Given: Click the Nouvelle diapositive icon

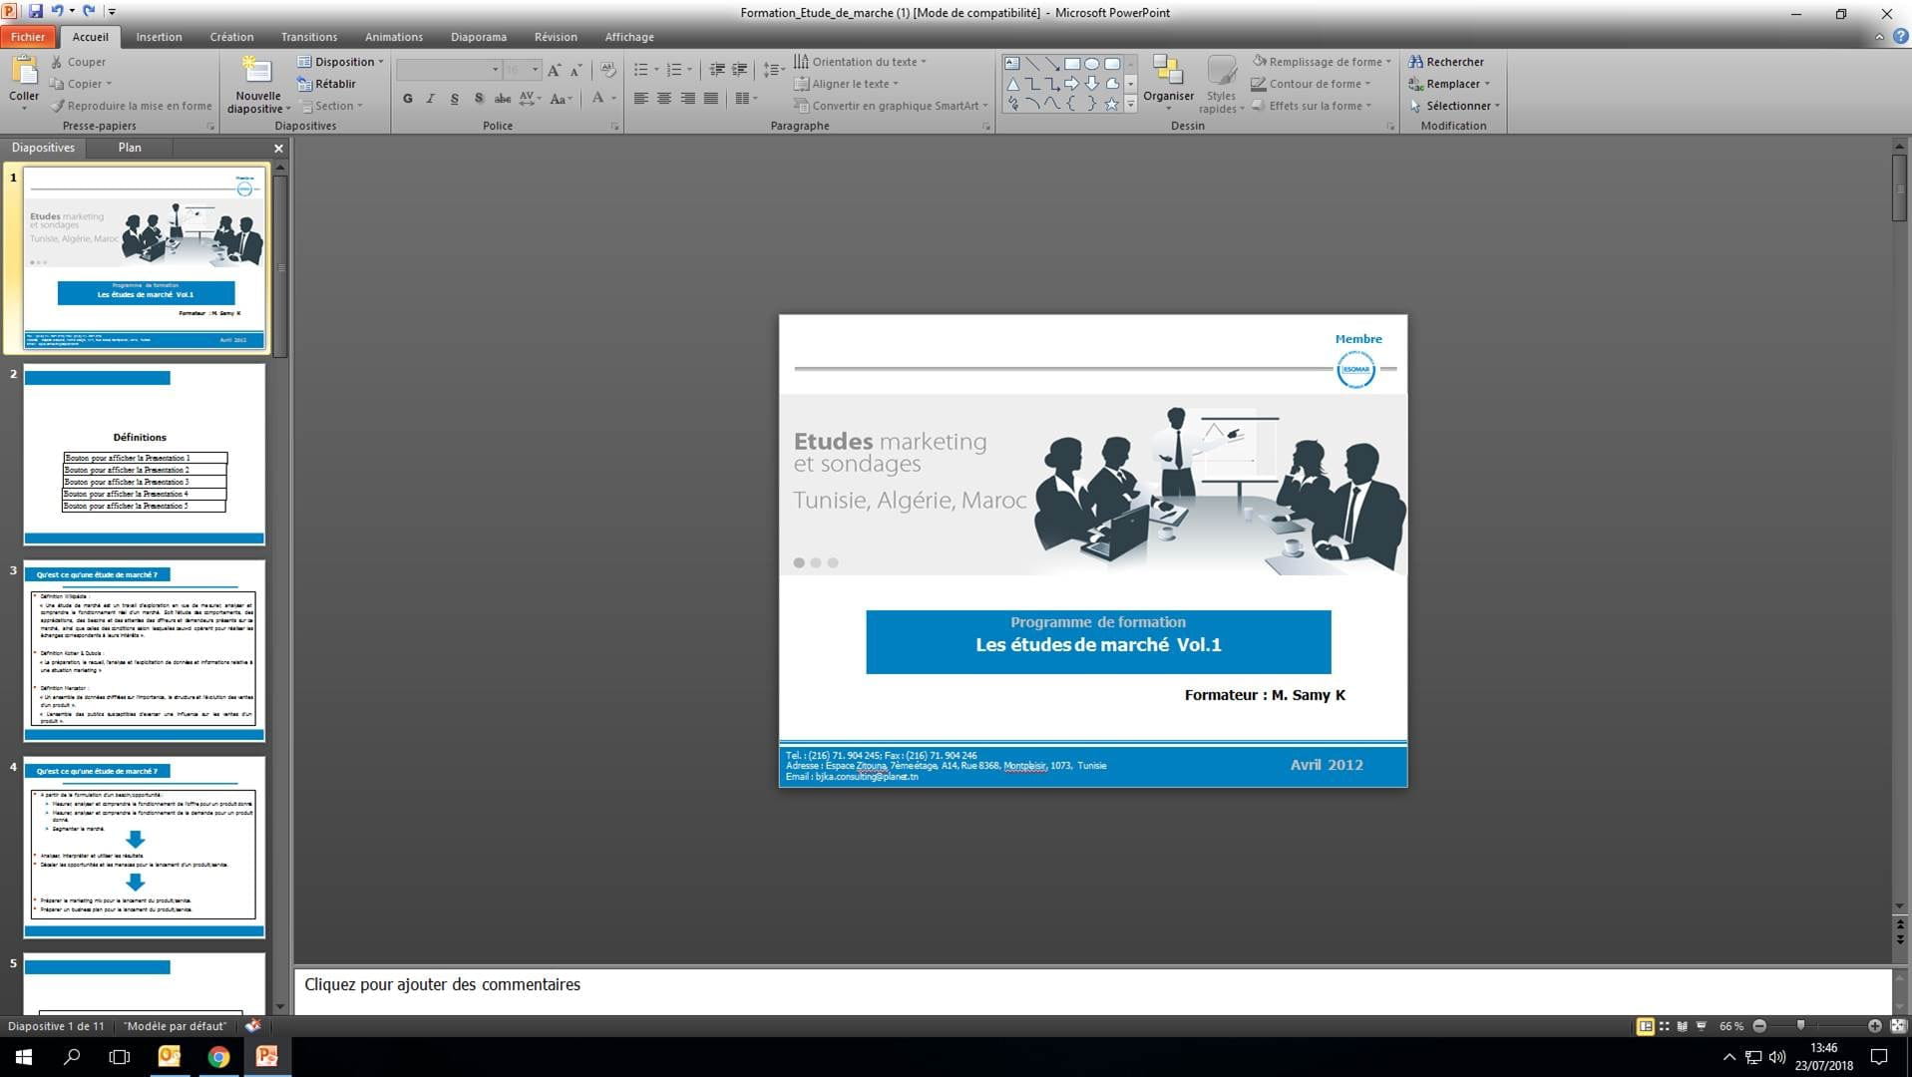Looking at the screenshot, I should pos(256,71).
